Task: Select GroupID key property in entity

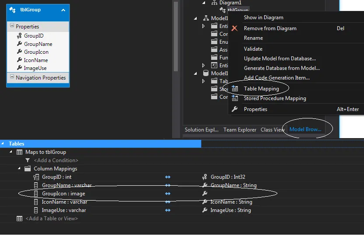Action: 34,36
